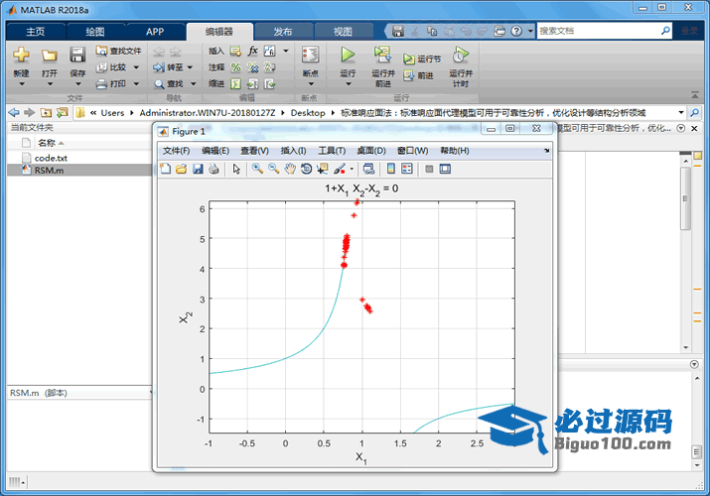
Task: Click the Data Cursor tool
Action: (x=322, y=169)
